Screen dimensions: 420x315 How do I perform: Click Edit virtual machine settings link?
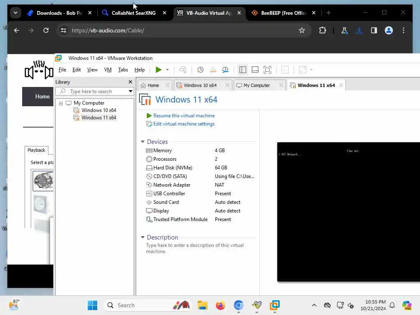click(x=184, y=124)
